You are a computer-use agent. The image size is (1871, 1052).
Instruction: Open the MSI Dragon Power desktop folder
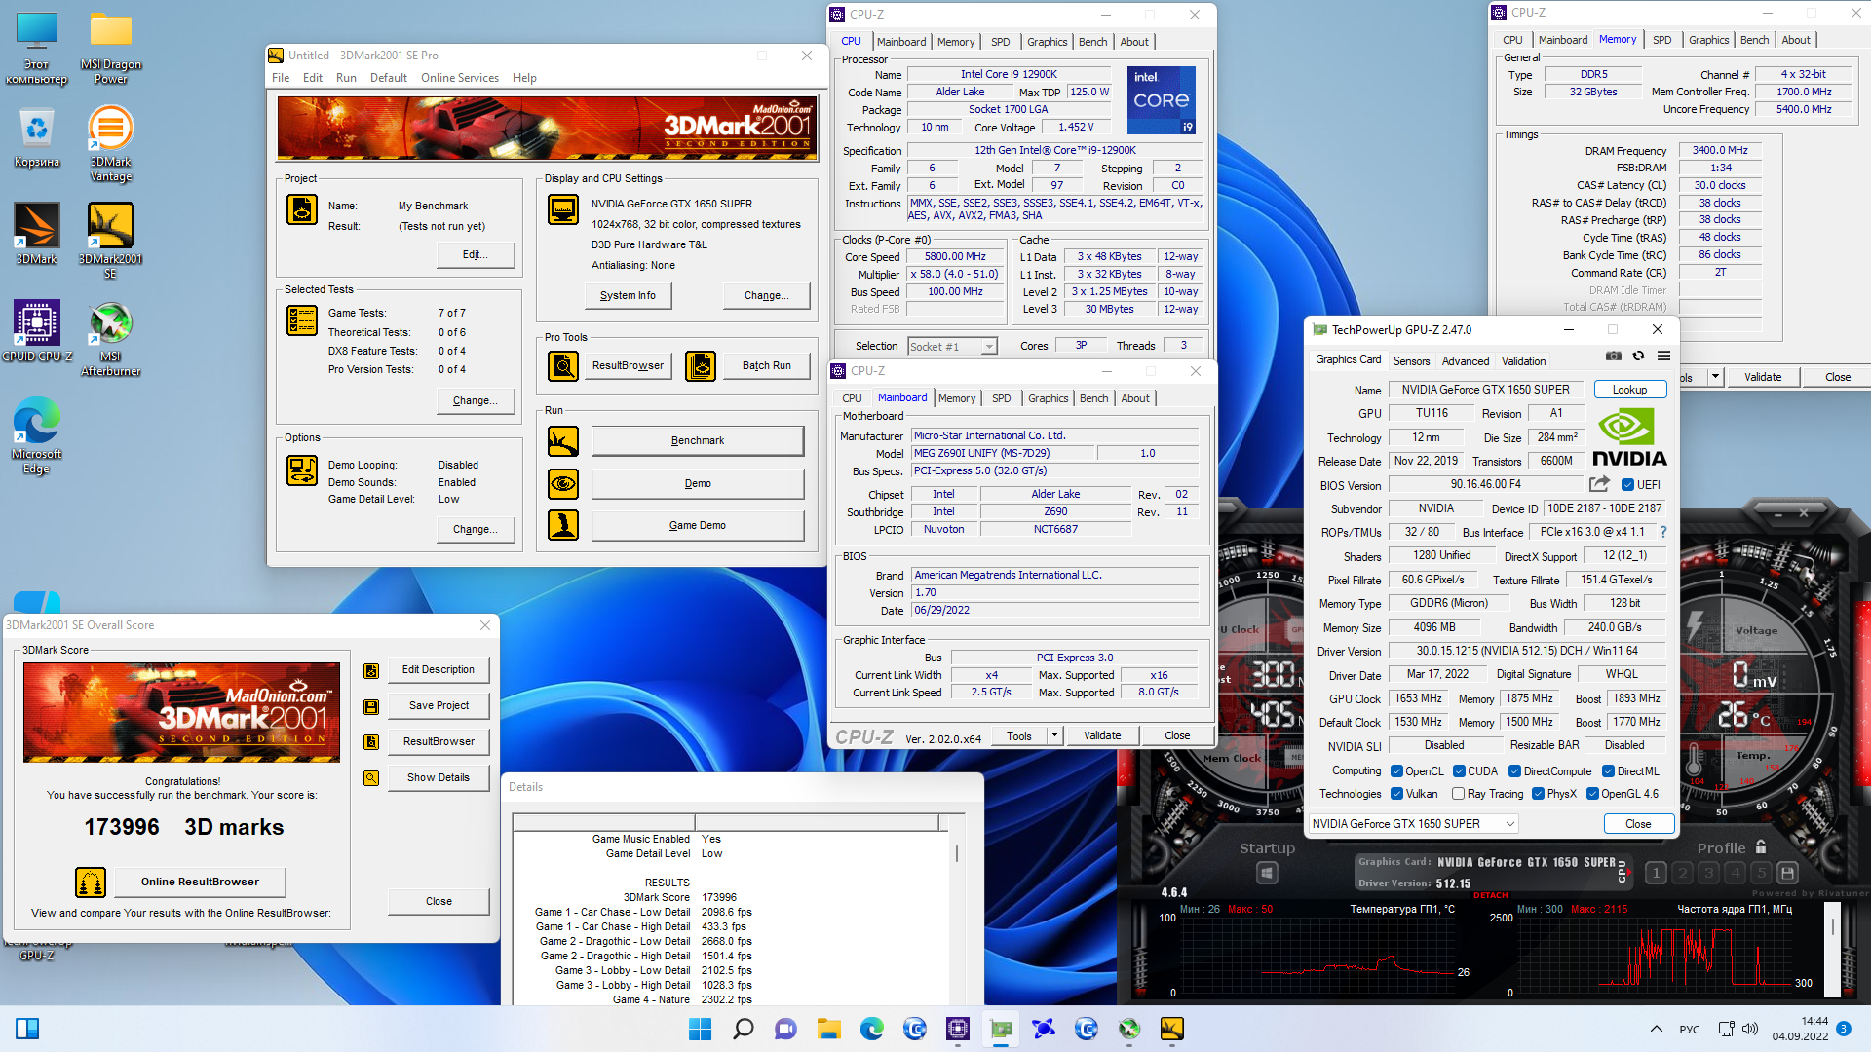click(110, 47)
